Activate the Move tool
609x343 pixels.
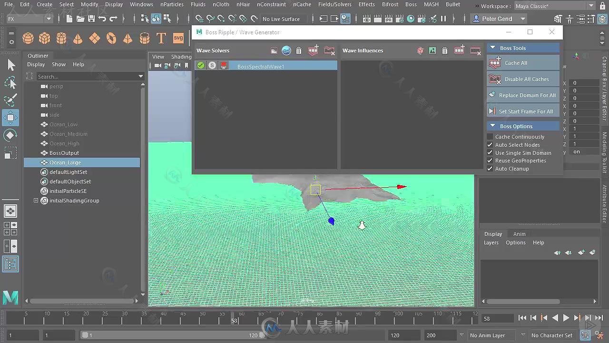pos(10,118)
